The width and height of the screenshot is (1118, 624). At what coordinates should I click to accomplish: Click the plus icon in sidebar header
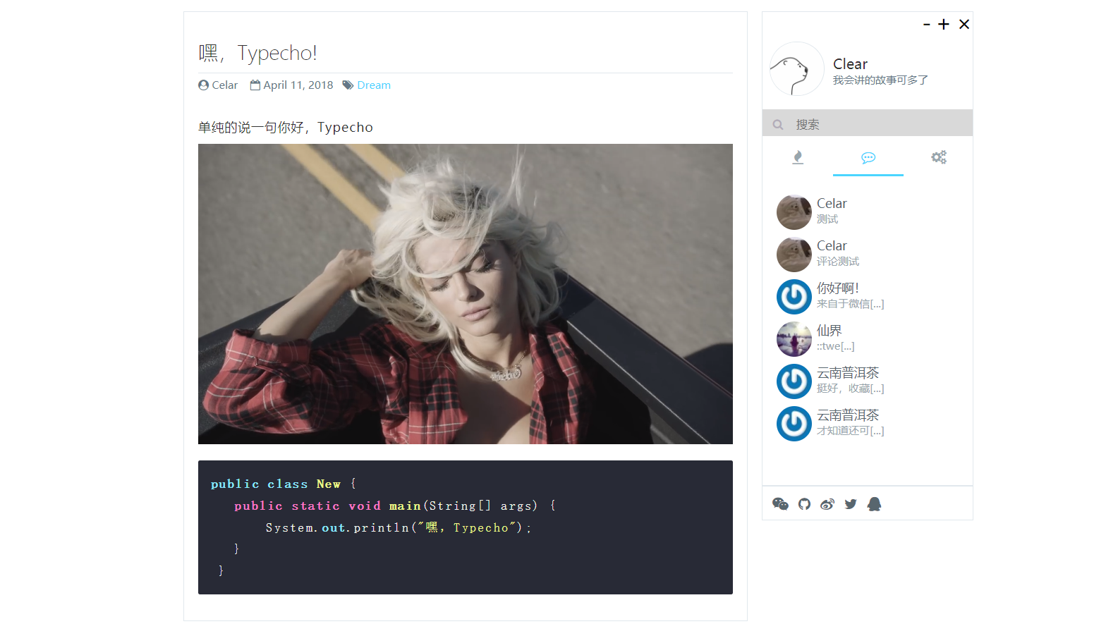944,25
